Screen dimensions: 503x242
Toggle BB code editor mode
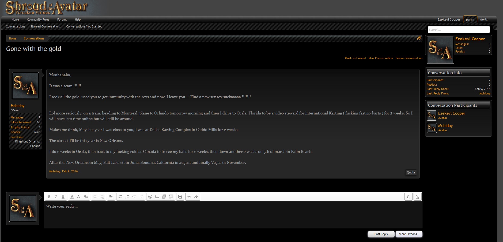[x=418, y=197]
